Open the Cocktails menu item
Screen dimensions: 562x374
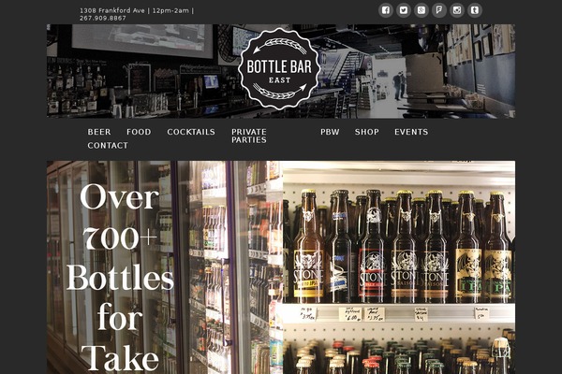[191, 132]
